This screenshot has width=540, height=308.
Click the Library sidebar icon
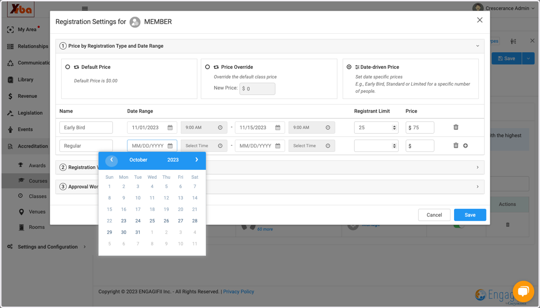[10, 80]
